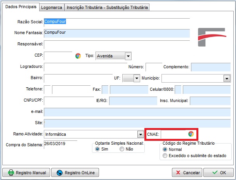Select the Dados Principais tab
The width and height of the screenshot is (236, 180).
[x=21, y=7]
